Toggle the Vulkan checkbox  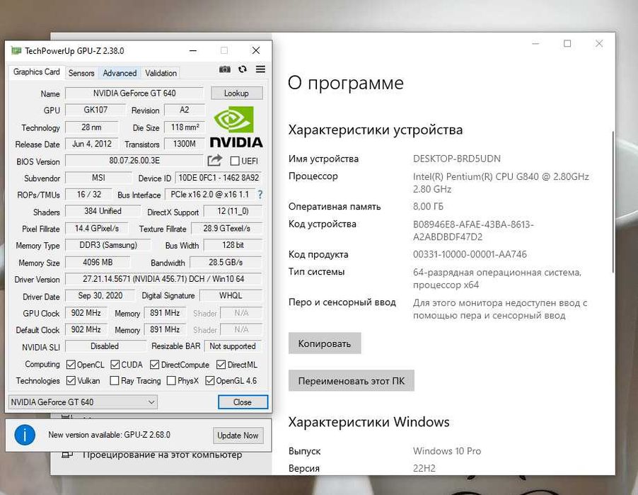point(71,380)
